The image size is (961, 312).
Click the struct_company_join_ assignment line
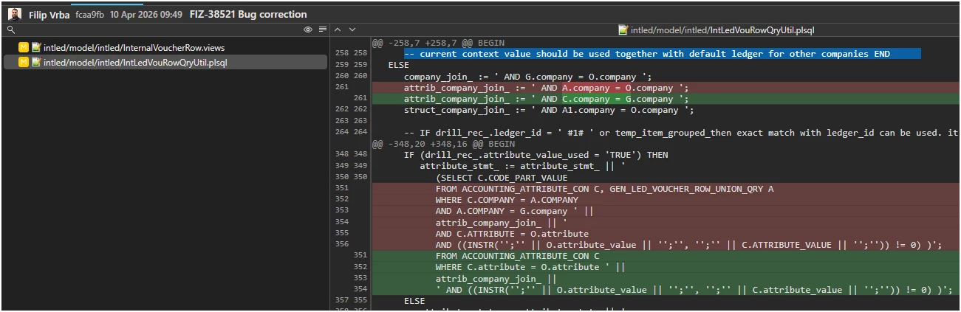click(x=549, y=110)
